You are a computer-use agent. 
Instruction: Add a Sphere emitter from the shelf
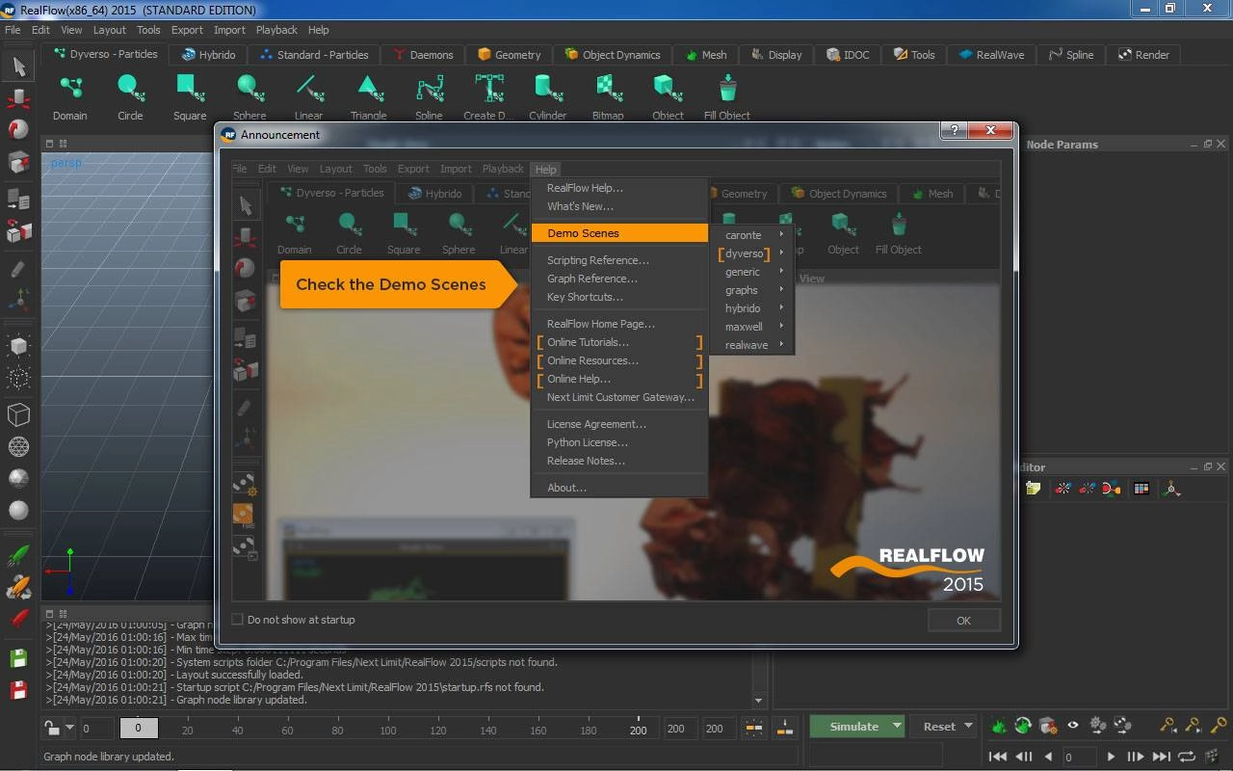coord(249,96)
